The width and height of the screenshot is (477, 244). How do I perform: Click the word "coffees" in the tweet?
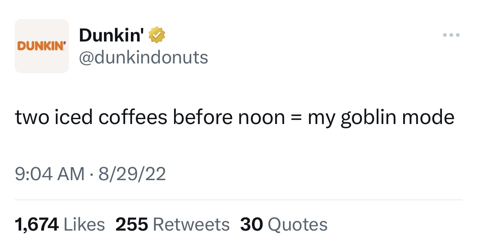pos(132,118)
